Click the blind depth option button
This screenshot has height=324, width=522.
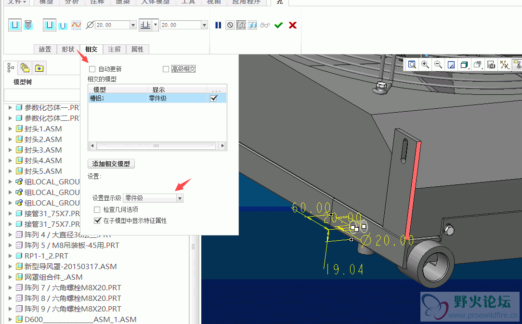pyautogui.click(x=145, y=25)
